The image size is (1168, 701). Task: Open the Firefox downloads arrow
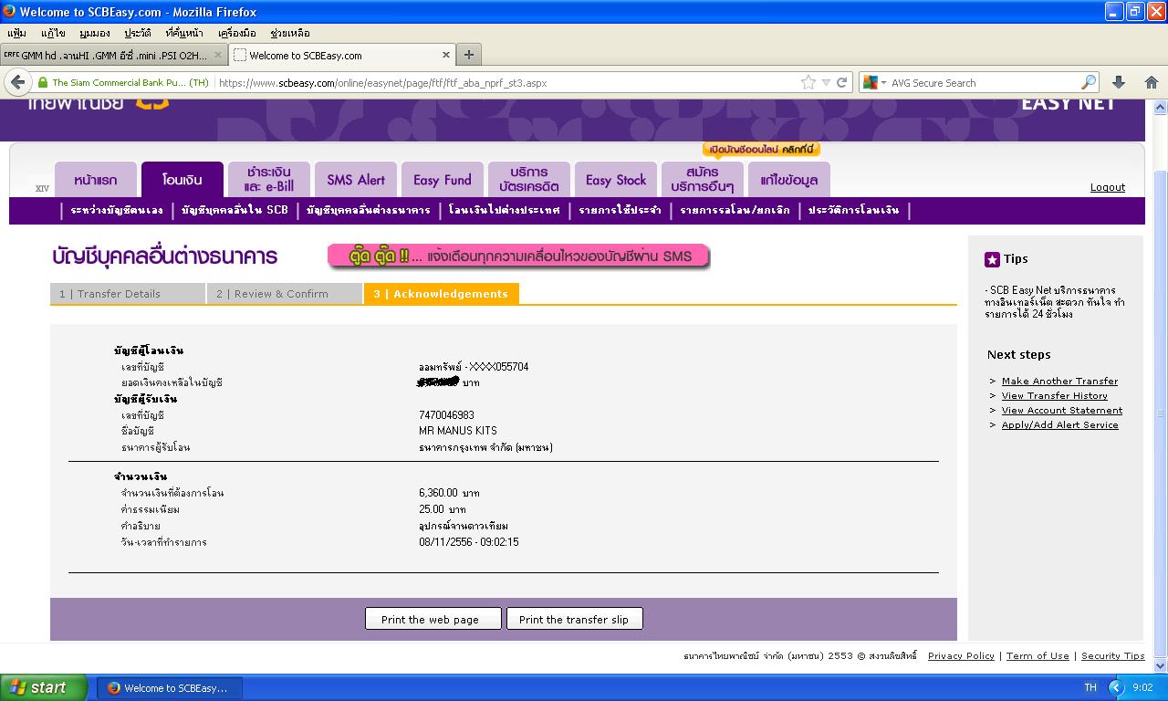point(1119,82)
